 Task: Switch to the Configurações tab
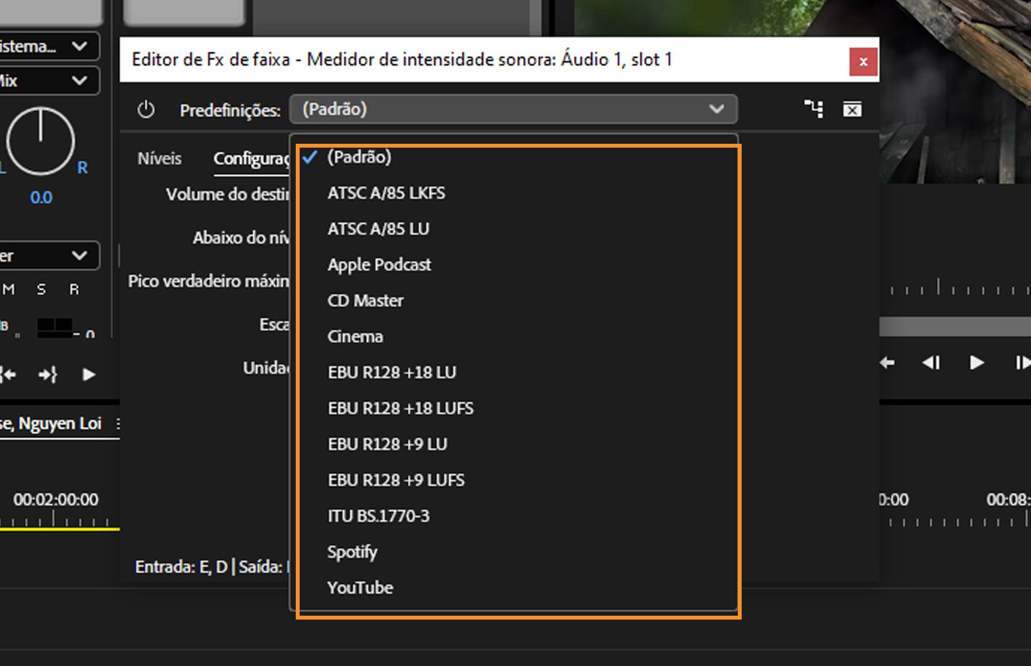coord(252,159)
